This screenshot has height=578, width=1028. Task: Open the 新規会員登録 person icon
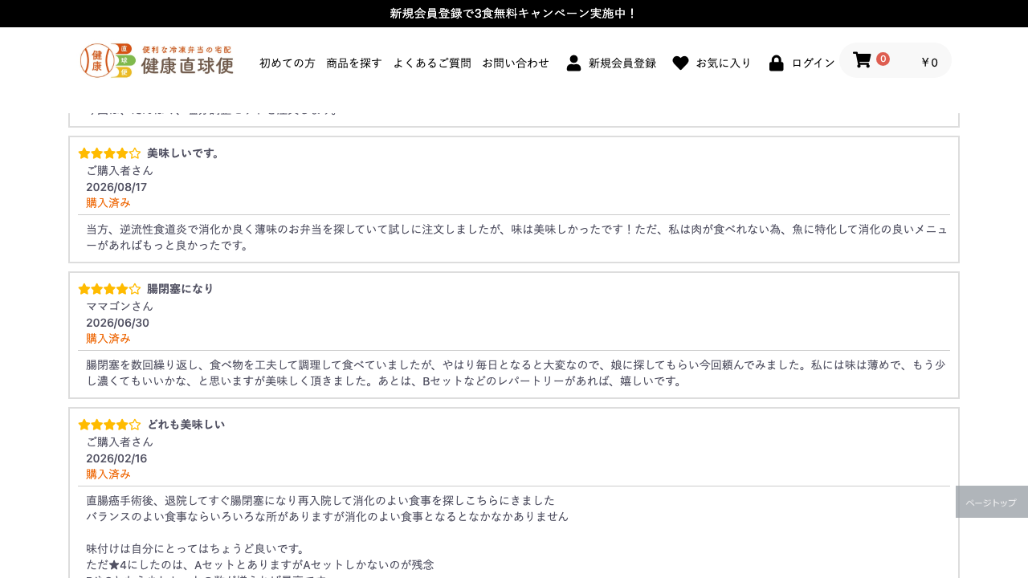tap(573, 63)
